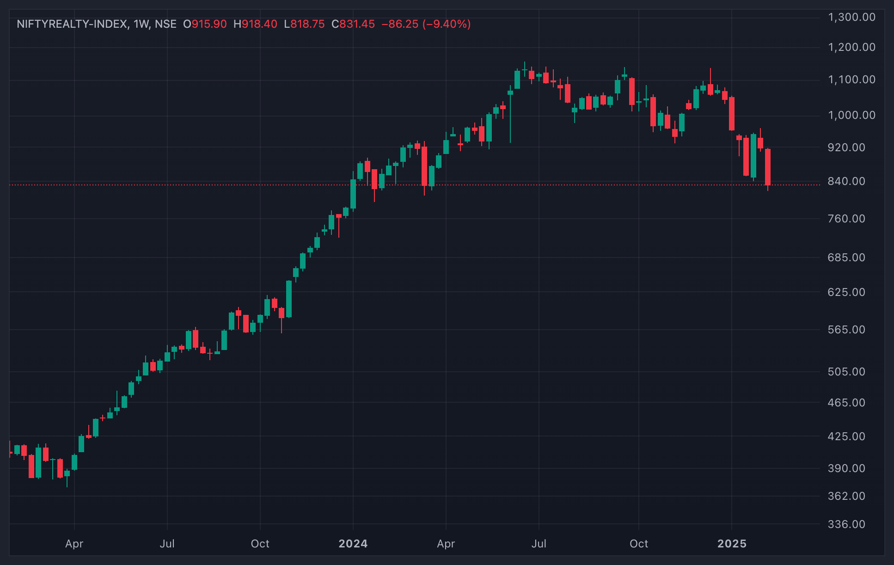Image resolution: width=894 pixels, height=565 pixels.
Task: Click the NIFTYREALTY-INDEX symbol title
Action: [72, 24]
